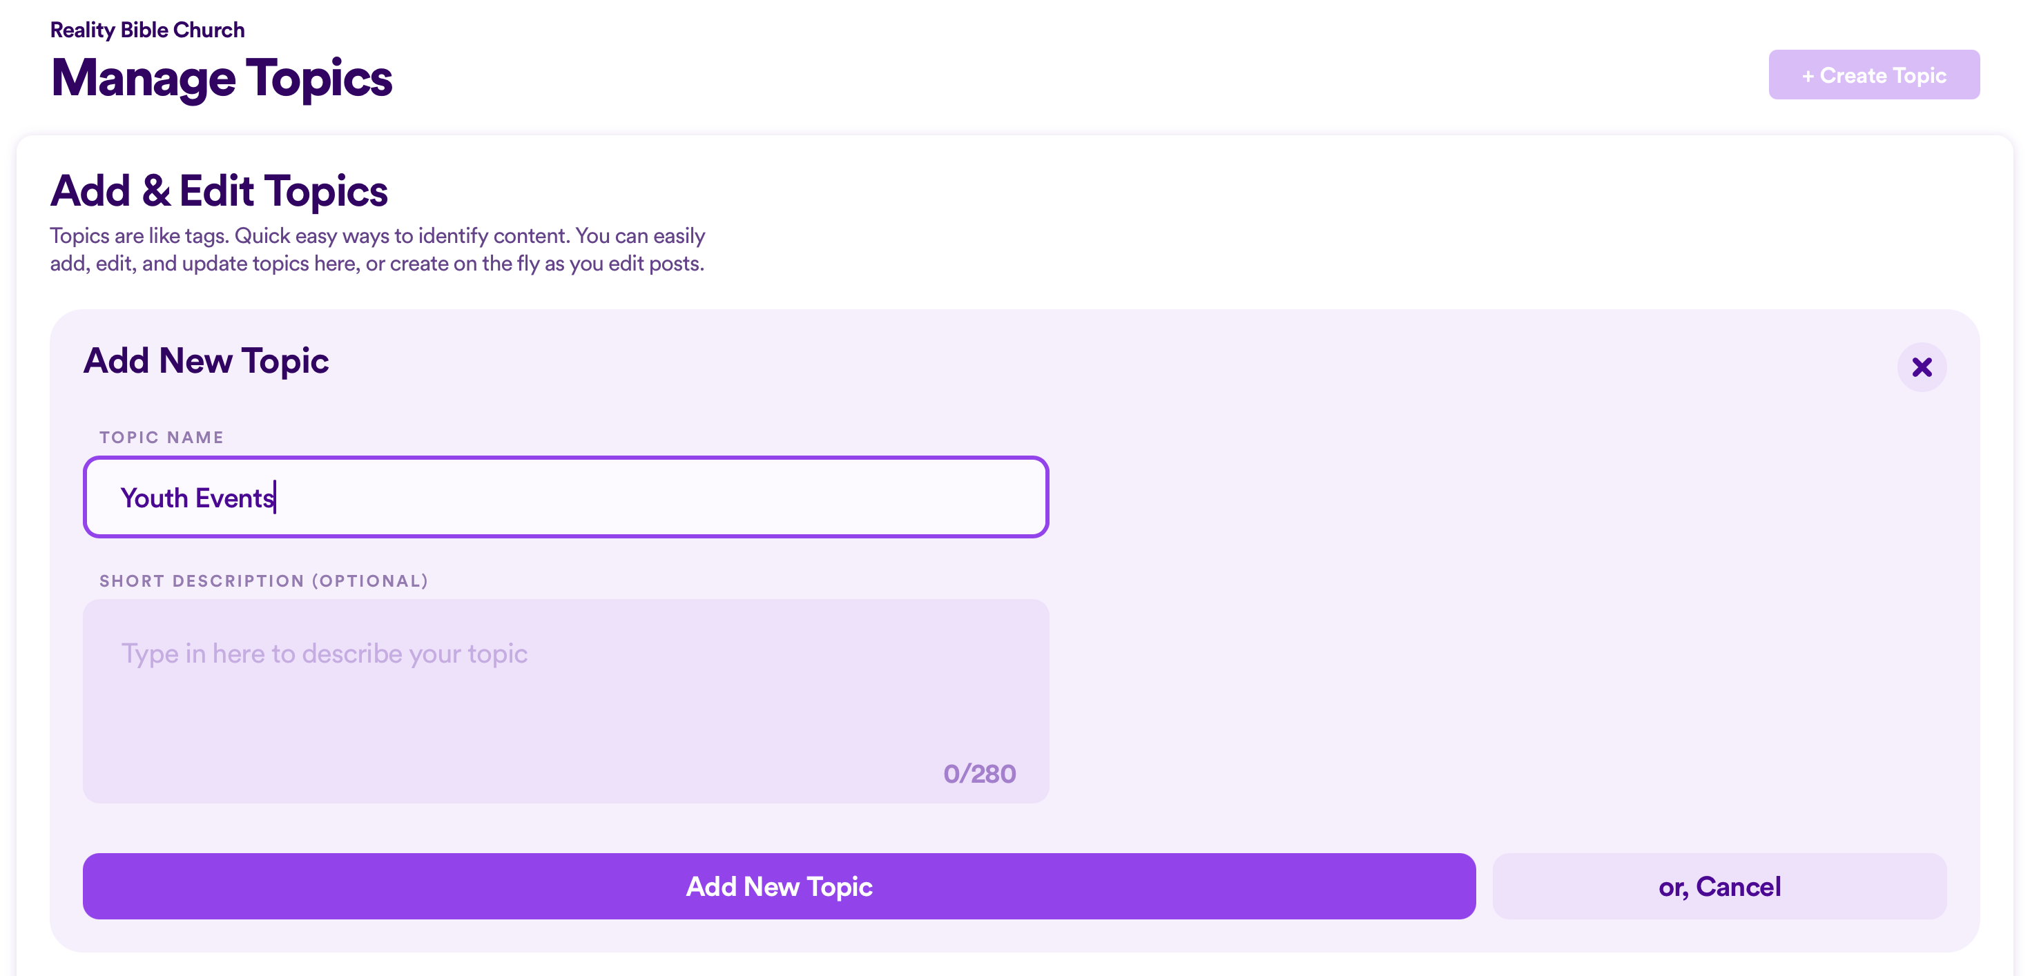Submit with the purple Add New Topic button
This screenshot has height=976, width=2030.
[779, 886]
